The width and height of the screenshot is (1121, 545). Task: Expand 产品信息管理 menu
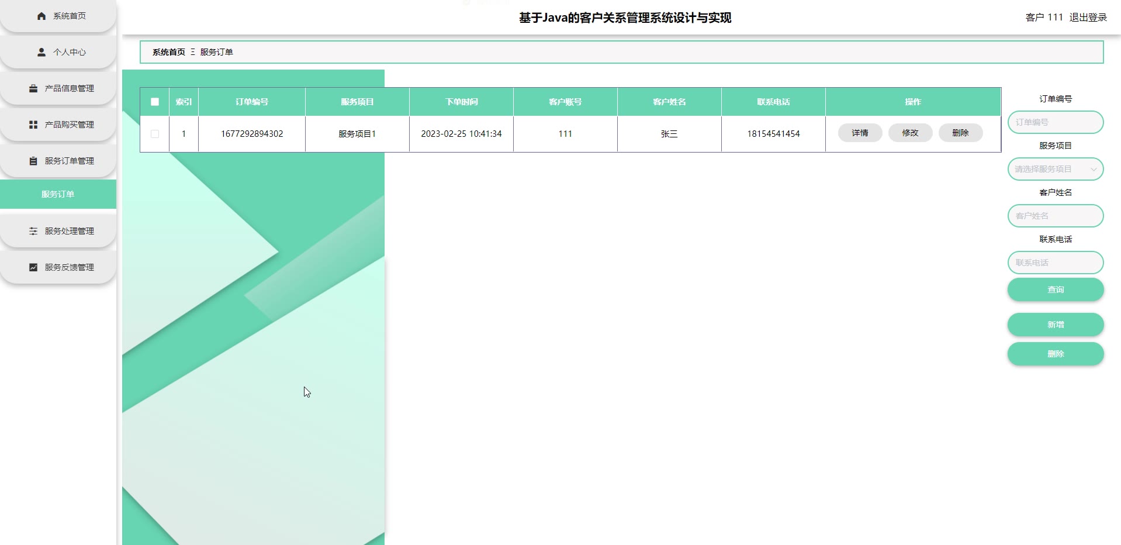point(58,88)
